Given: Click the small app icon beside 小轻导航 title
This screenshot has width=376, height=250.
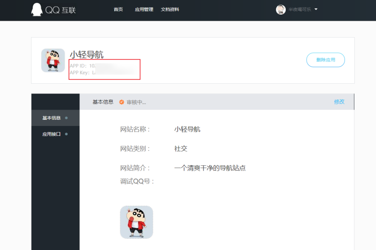Looking at the screenshot, I should pos(53,60).
